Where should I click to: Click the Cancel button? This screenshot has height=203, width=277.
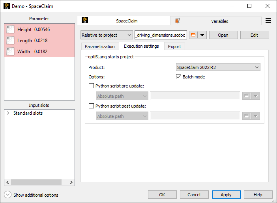194,195
